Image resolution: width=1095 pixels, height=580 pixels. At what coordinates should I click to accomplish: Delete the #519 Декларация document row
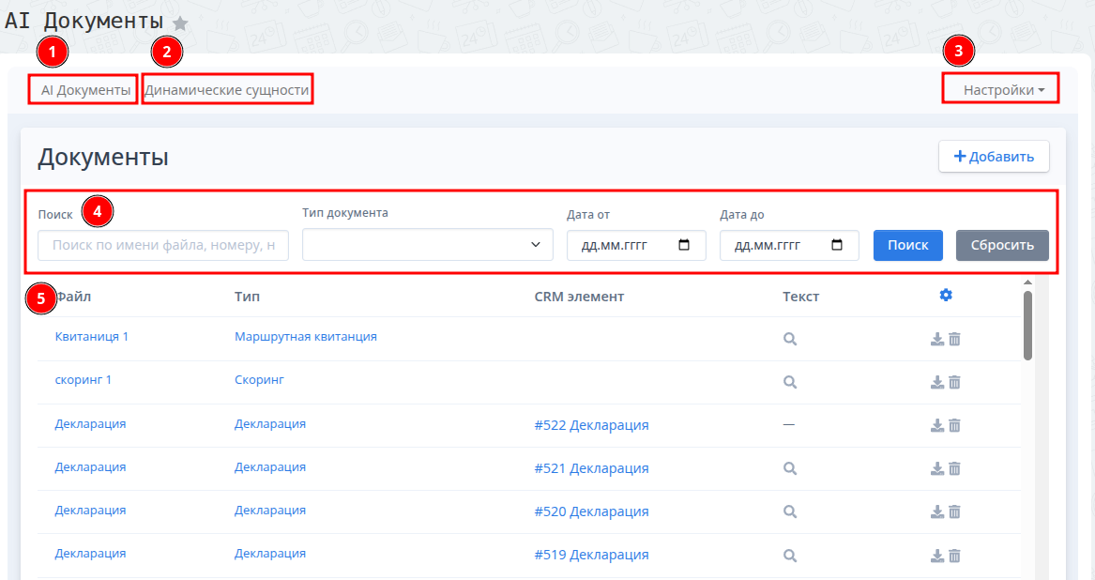click(954, 555)
